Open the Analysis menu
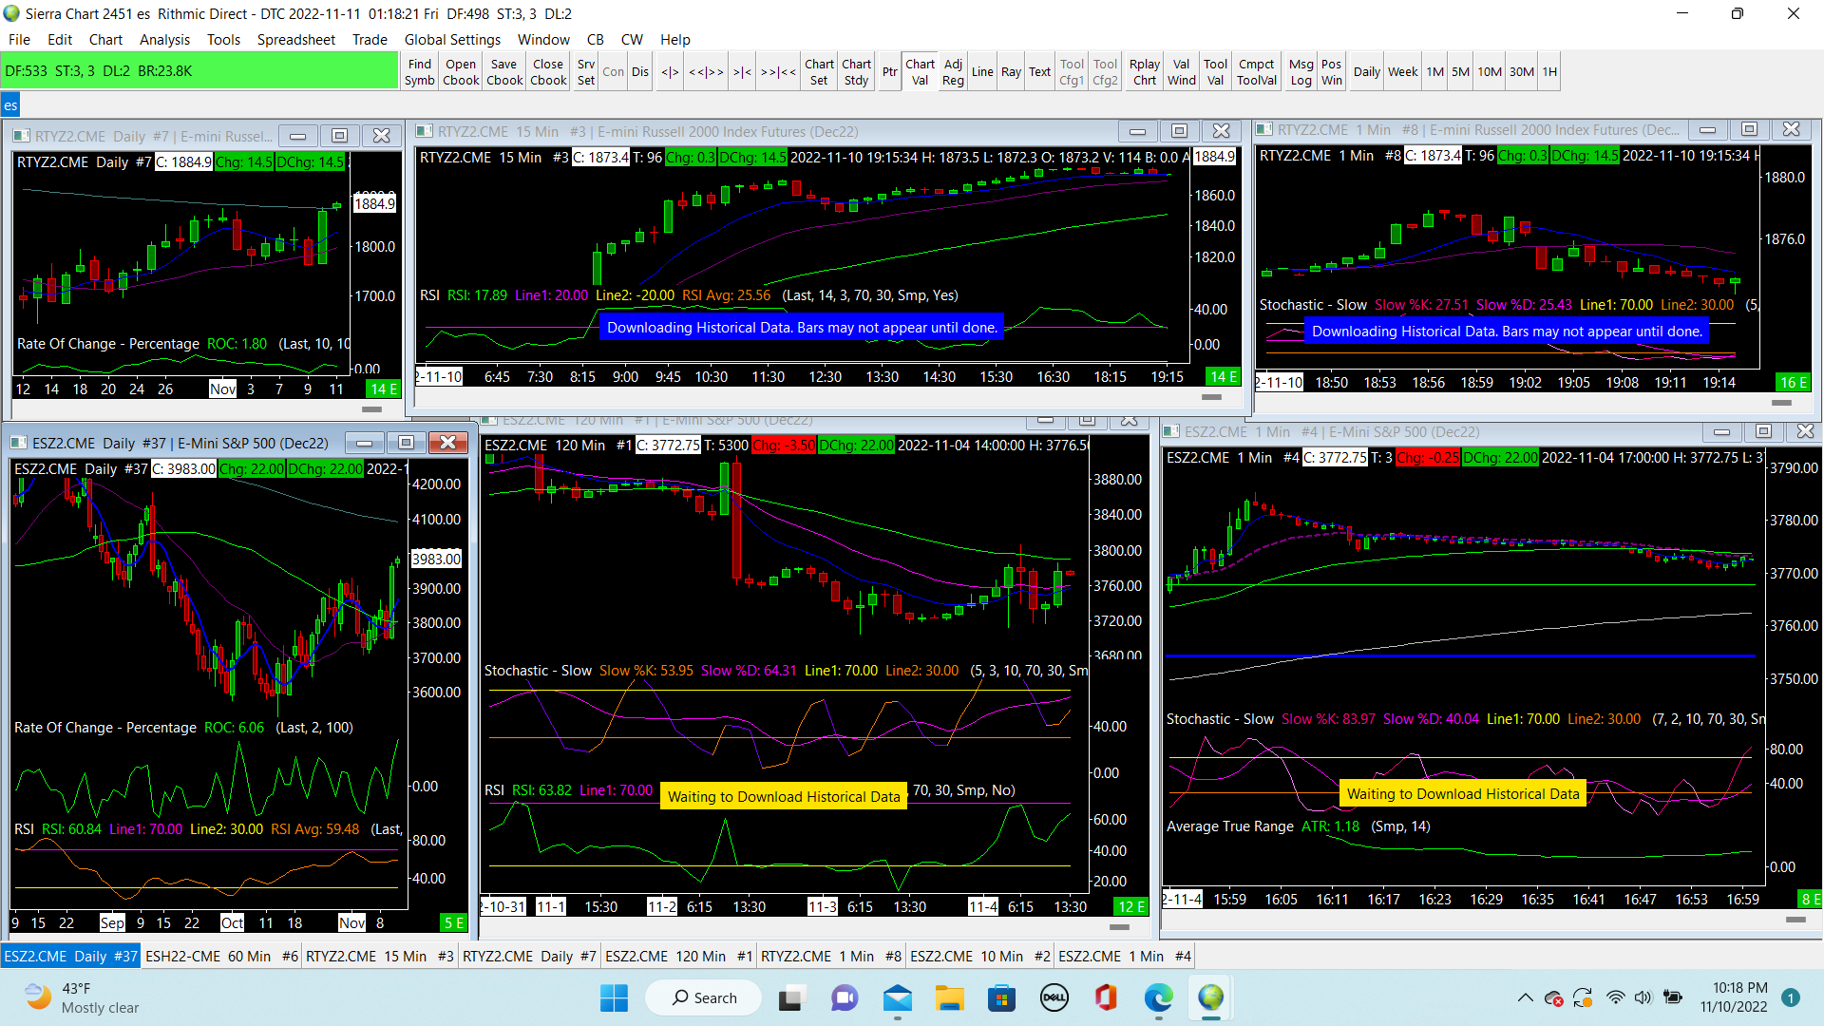Screen dimensions: 1824x1026 click(x=164, y=39)
